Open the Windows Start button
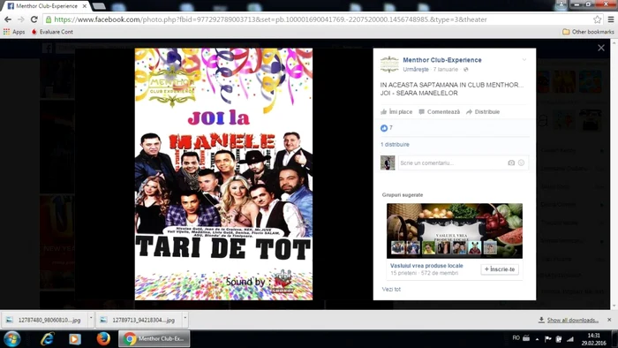618x348 pixels. (x=11, y=339)
